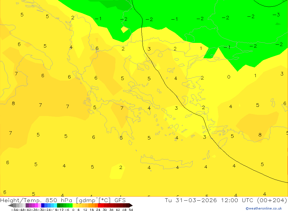Pick the darkest green swatch in the legend
This screenshot has height=211, width=288.
(58, 205)
